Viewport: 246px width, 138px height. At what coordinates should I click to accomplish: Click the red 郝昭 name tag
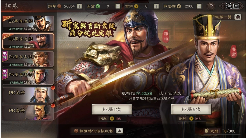coord(166,36)
